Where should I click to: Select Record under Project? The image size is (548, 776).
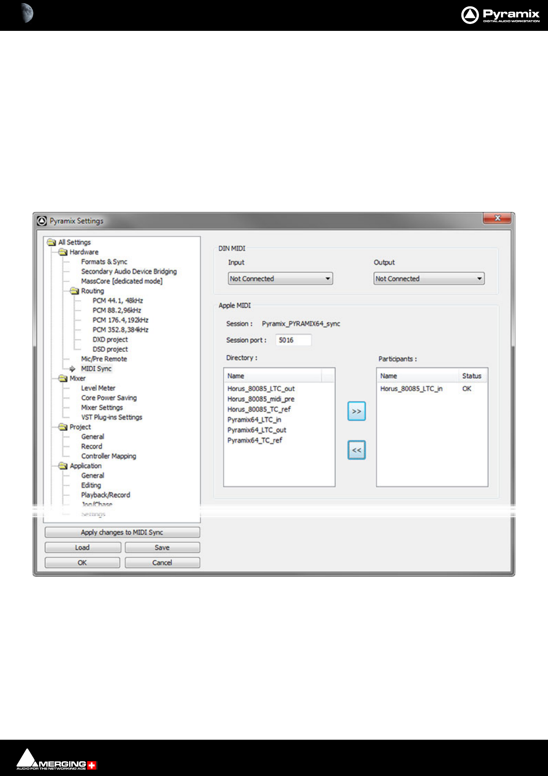92,447
